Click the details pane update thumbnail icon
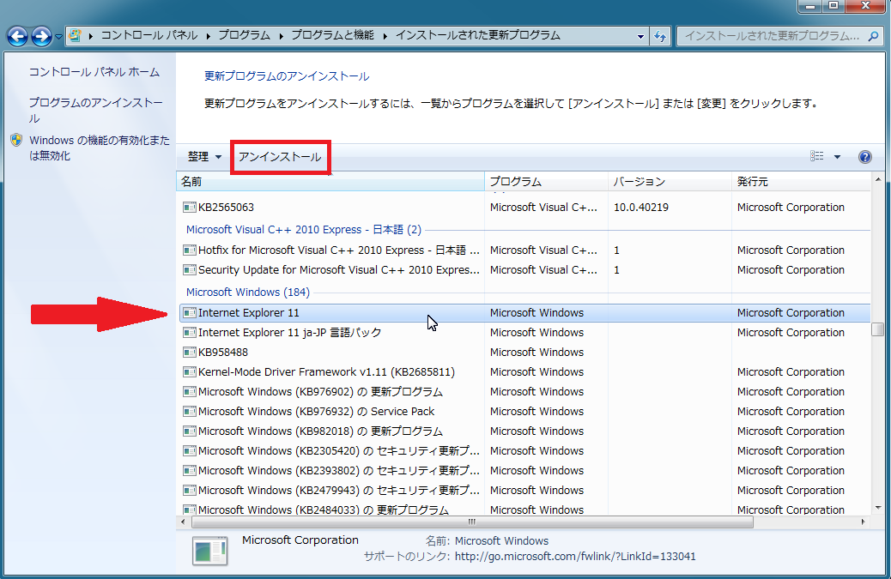The image size is (891, 579). click(210, 551)
